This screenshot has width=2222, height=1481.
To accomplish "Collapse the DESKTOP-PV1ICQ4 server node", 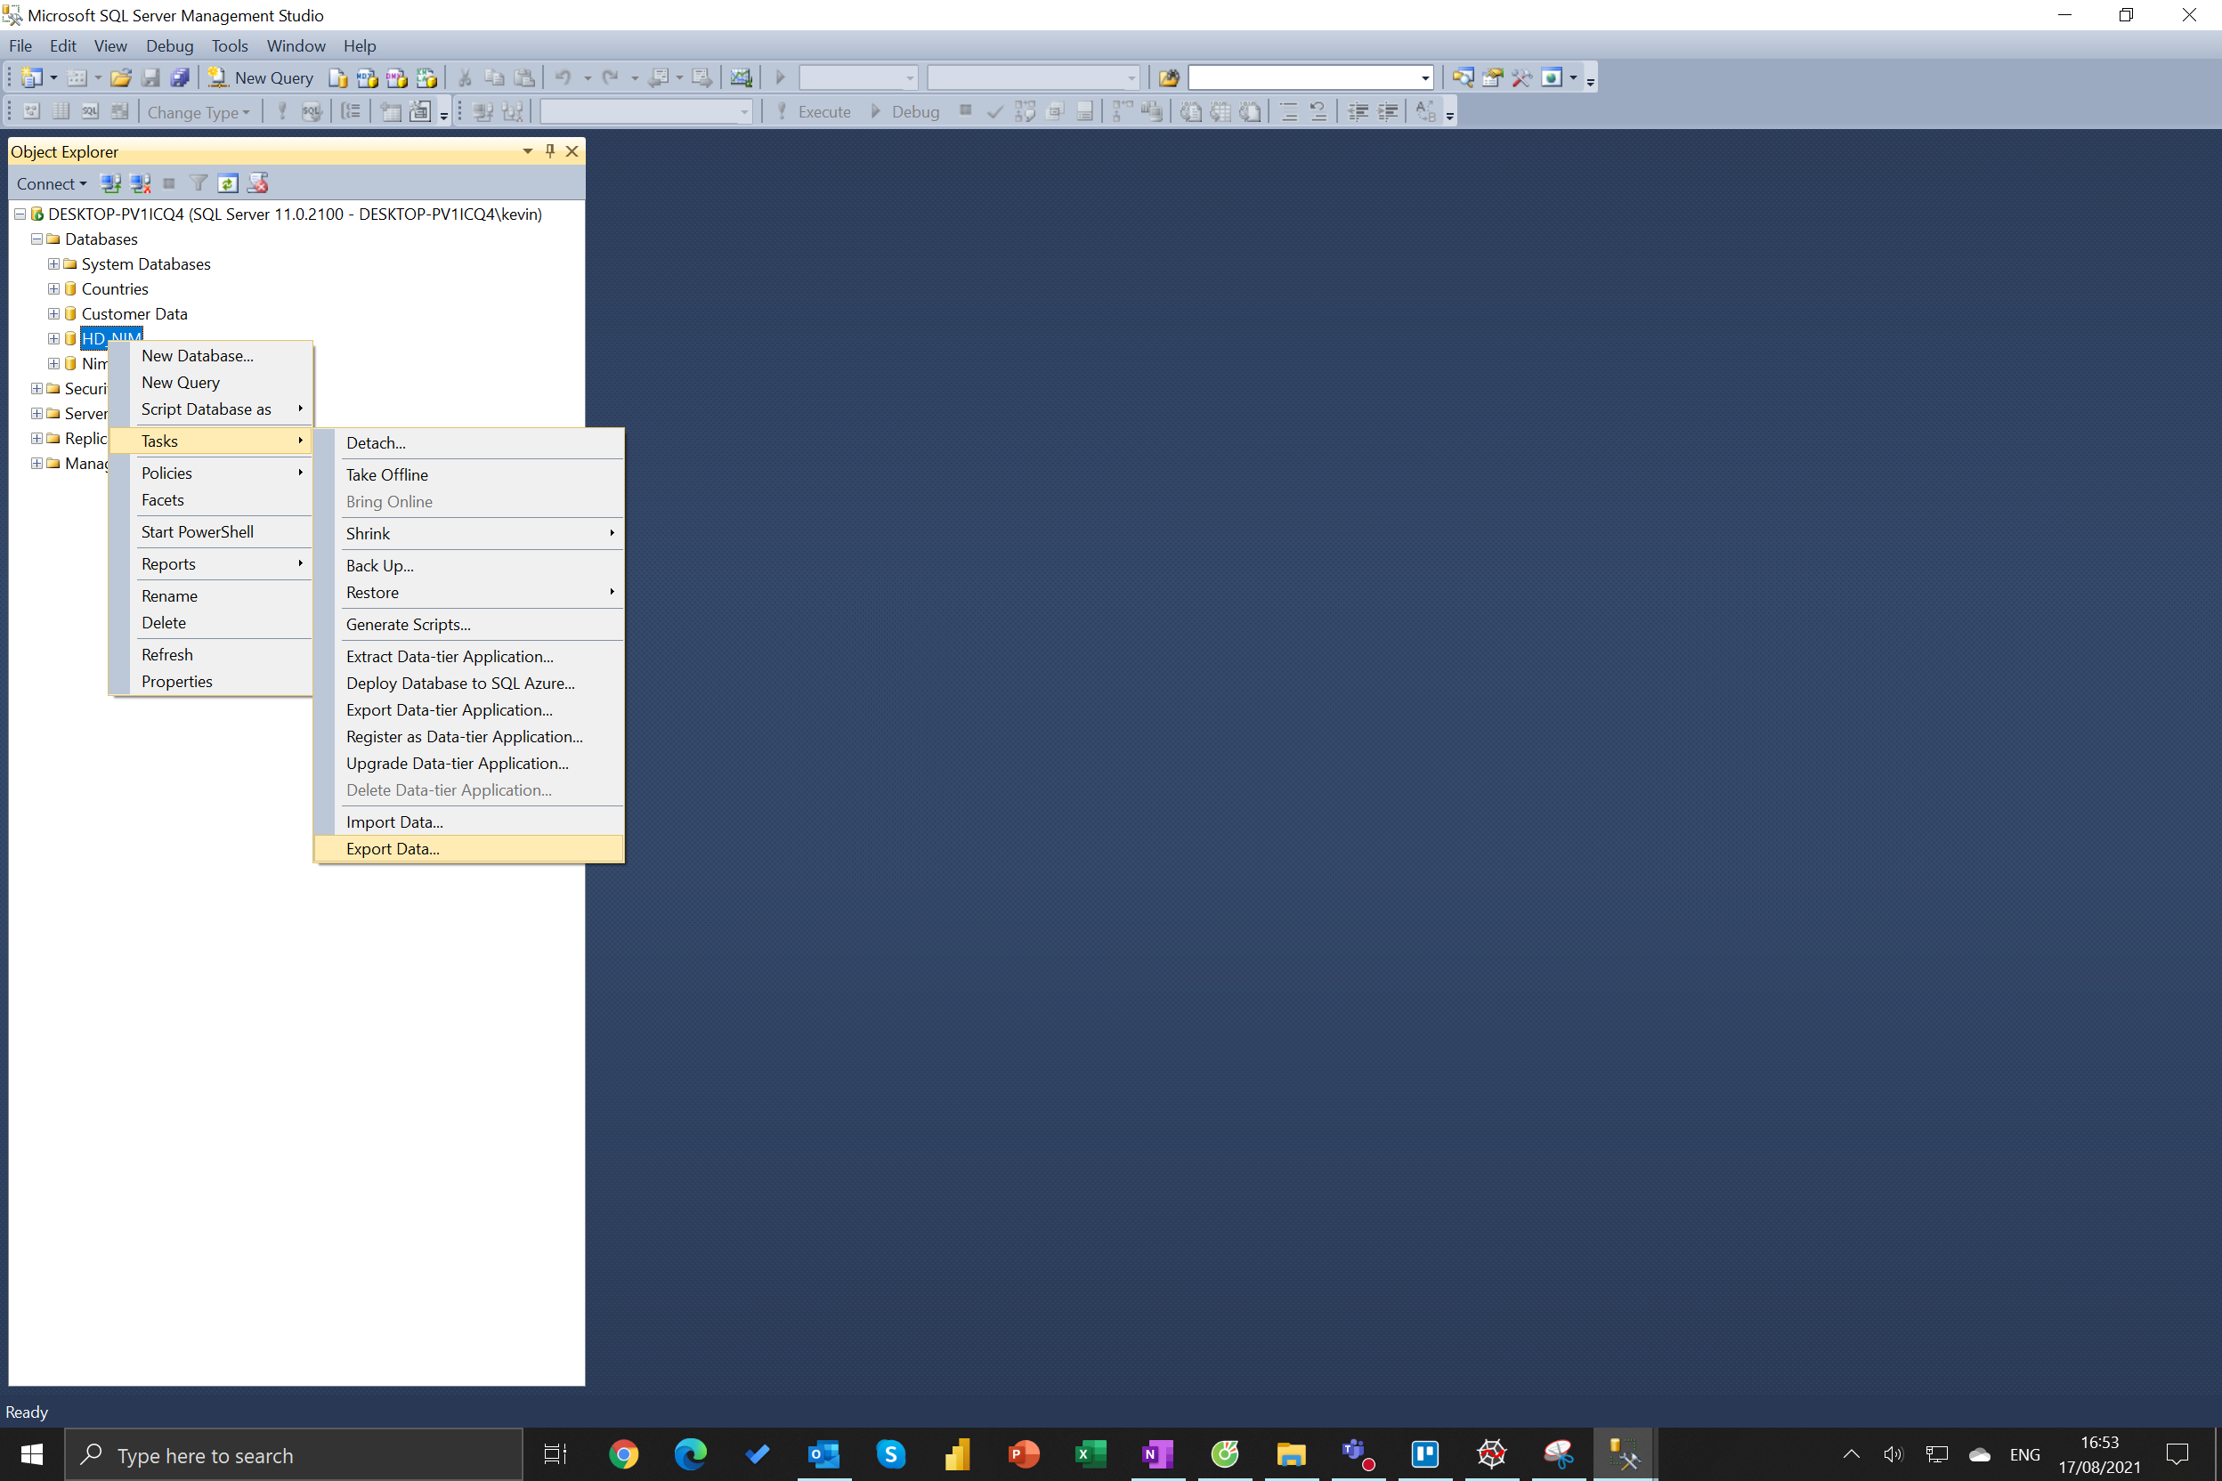I will tap(20, 214).
